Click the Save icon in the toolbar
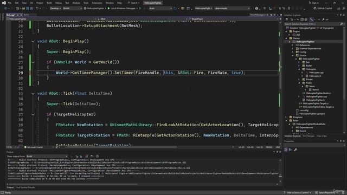This screenshot has height=195, width=347. point(28,8)
